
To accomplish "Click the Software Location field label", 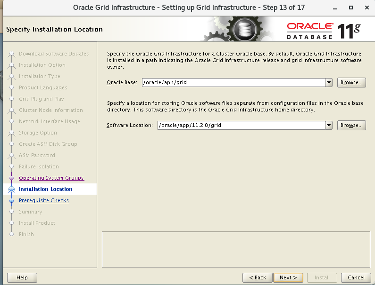I will click(130, 125).
